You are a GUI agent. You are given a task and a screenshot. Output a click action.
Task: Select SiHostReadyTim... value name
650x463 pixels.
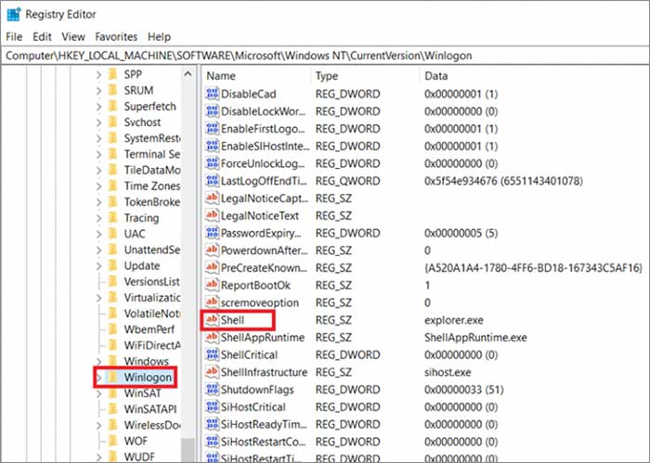click(x=264, y=424)
